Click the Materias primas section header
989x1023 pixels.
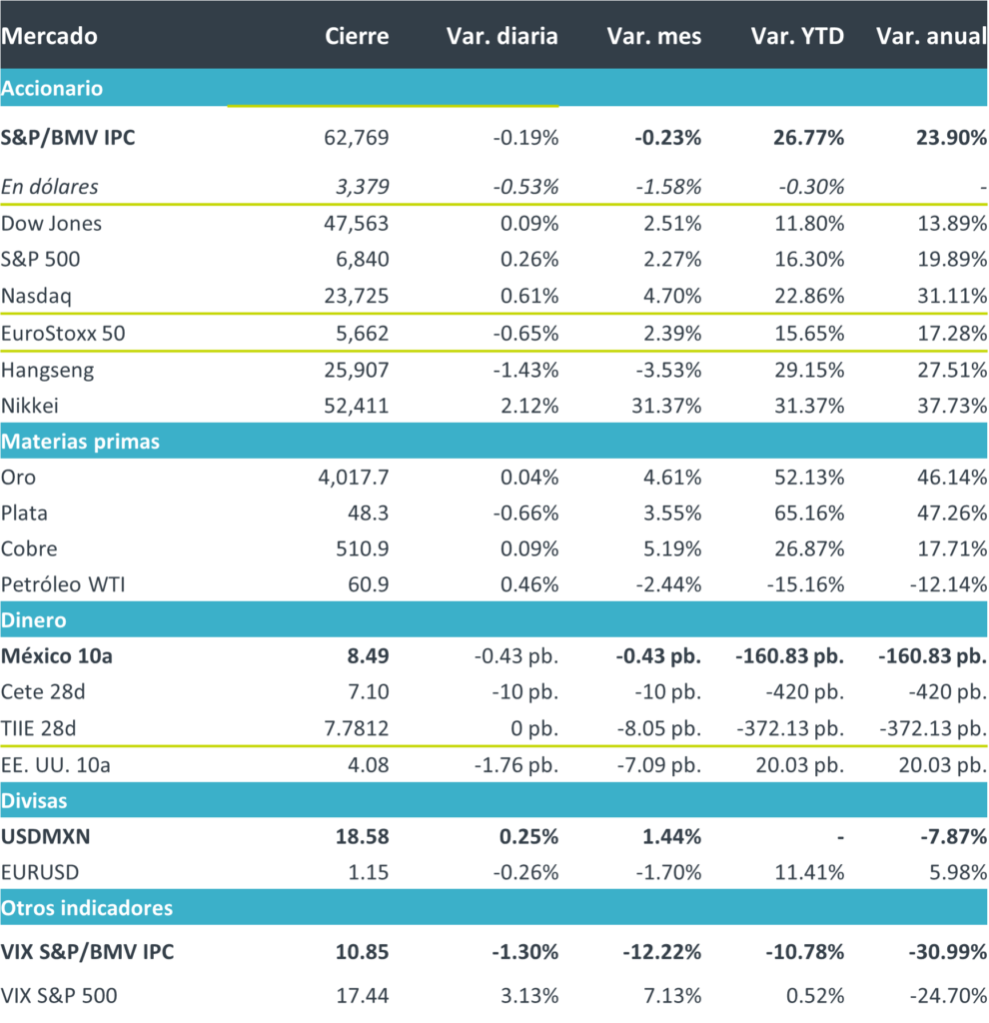point(80,442)
